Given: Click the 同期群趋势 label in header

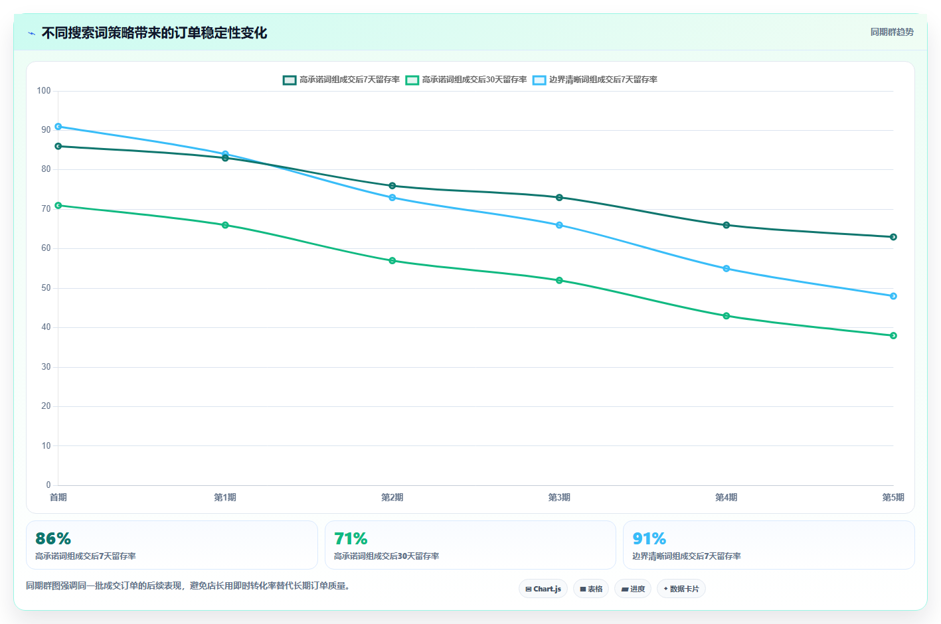Looking at the screenshot, I should pos(892,32).
